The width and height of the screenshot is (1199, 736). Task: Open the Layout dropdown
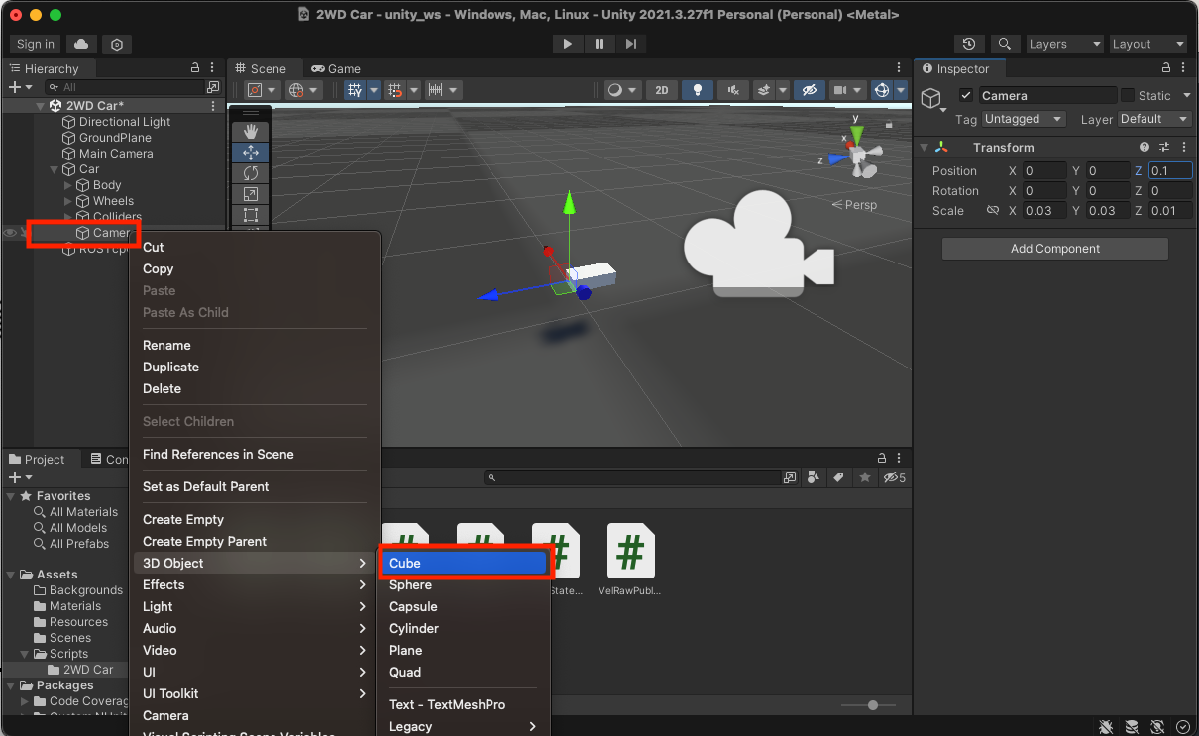1147,44
